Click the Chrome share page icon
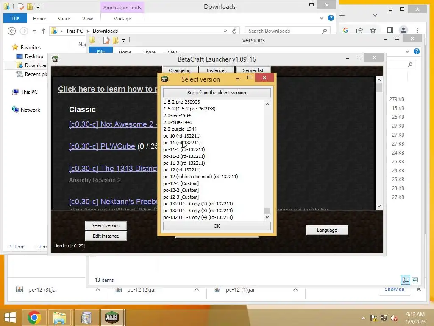 pos(359,30)
